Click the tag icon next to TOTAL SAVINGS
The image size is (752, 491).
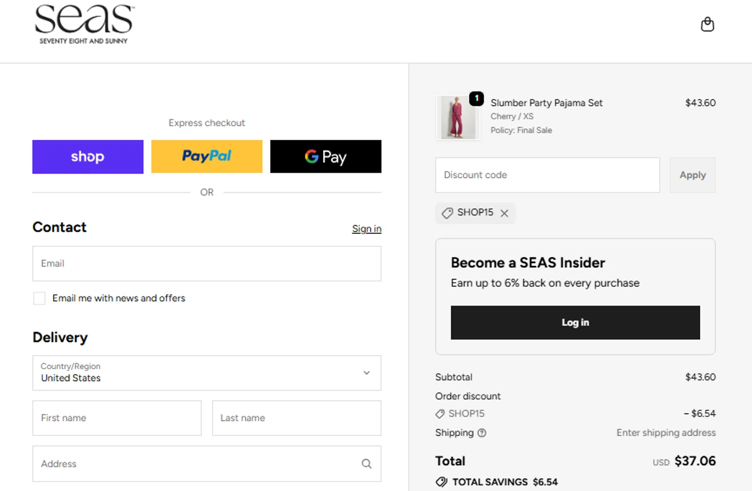click(x=442, y=482)
